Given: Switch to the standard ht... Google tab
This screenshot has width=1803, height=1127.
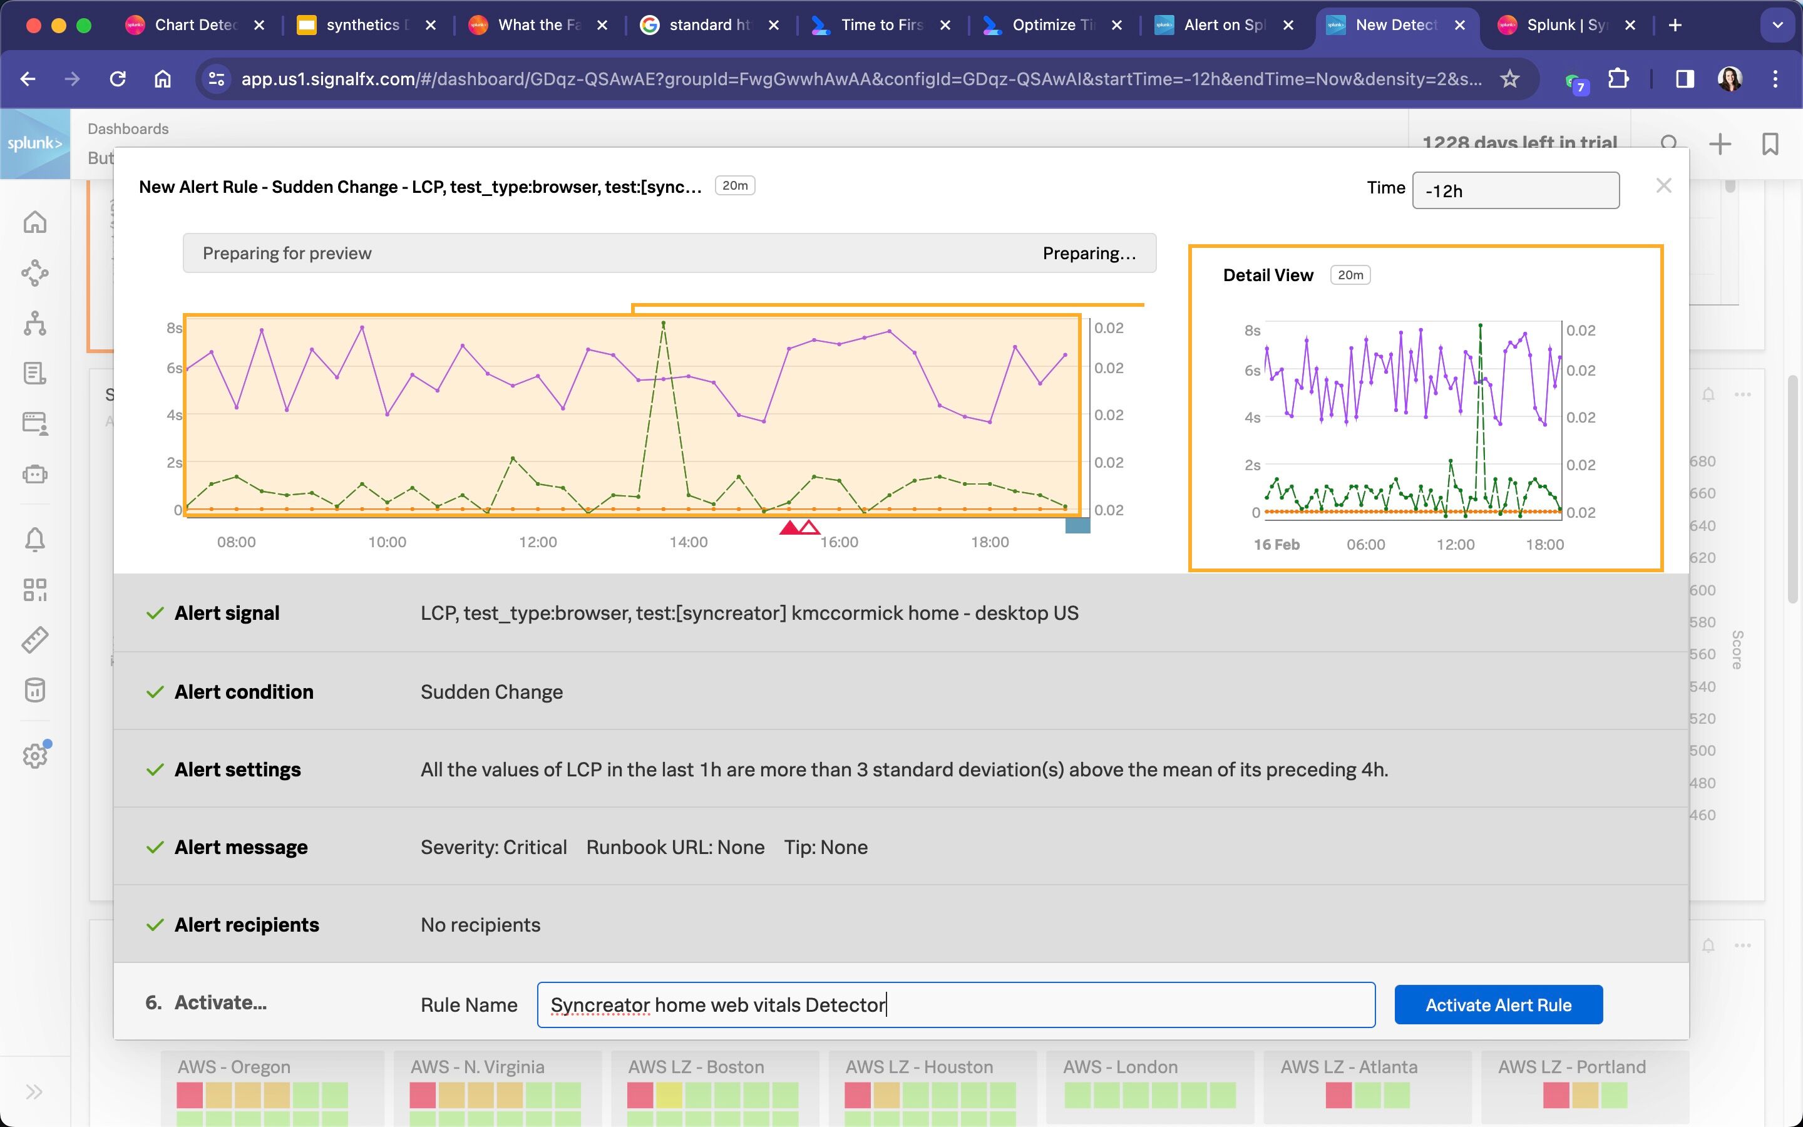Looking at the screenshot, I should tap(709, 25).
